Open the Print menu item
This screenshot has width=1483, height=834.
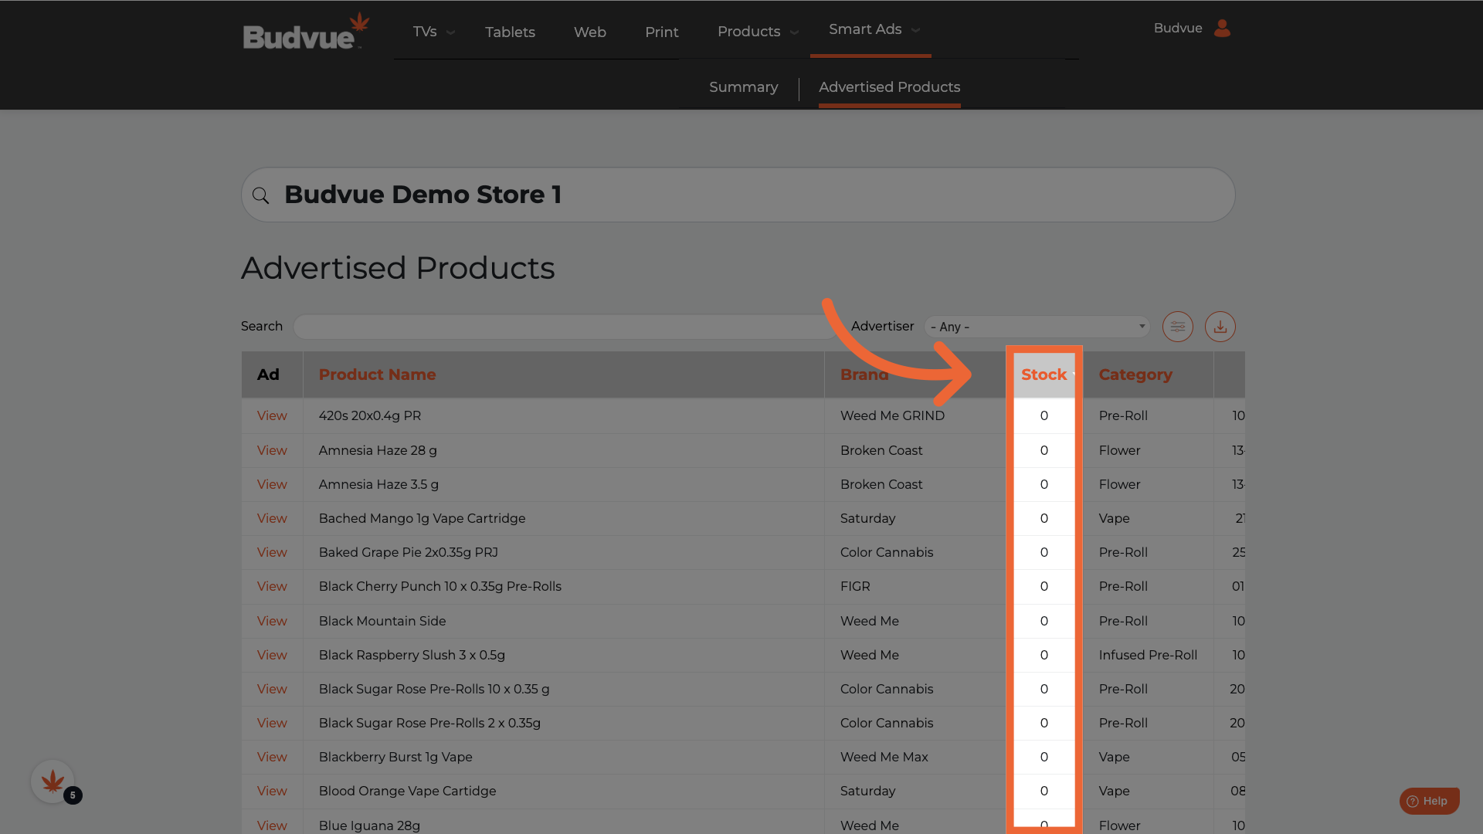[661, 32]
